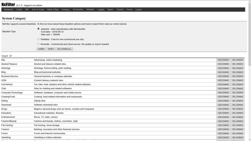Click Logout in the menu bar
The image size is (251, 141).
[x=139, y=10]
